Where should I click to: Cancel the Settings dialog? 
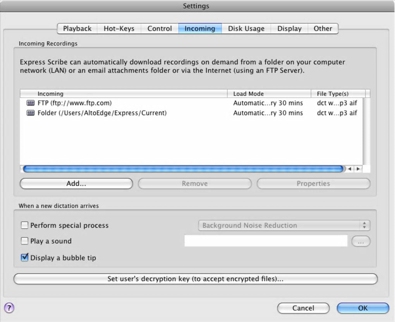point(303,308)
